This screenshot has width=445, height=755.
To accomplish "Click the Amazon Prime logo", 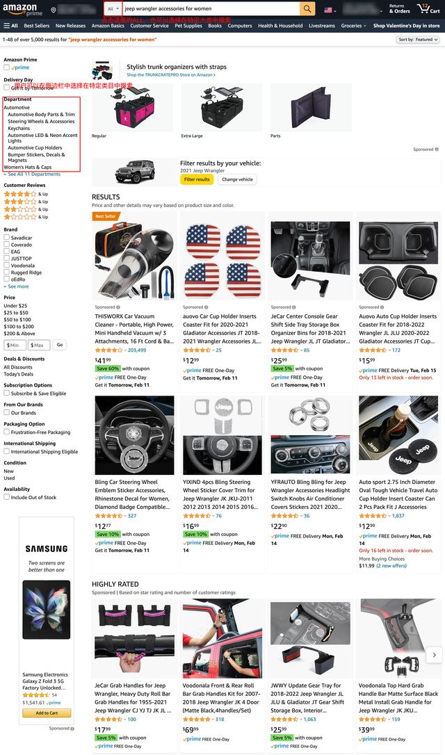I will (23, 9).
